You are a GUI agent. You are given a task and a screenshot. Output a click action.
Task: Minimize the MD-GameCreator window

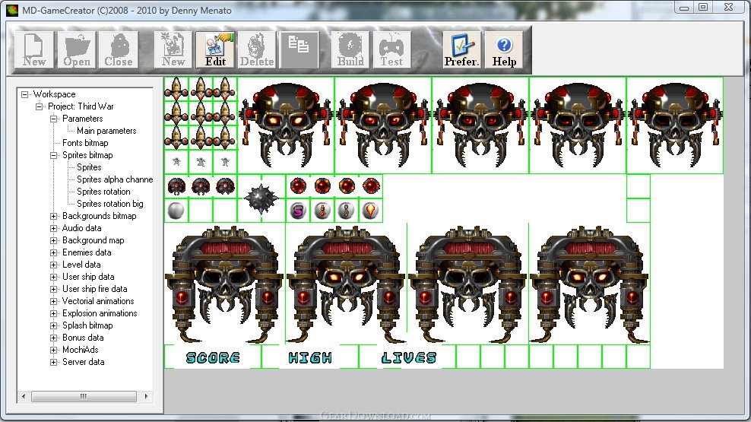(x=684, y=7)
